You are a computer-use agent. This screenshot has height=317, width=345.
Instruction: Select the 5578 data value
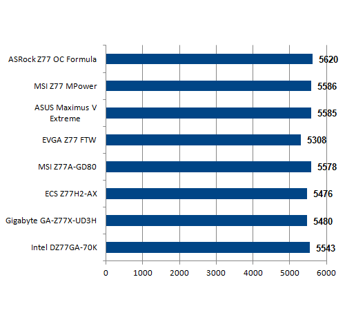tap(327, 167)
